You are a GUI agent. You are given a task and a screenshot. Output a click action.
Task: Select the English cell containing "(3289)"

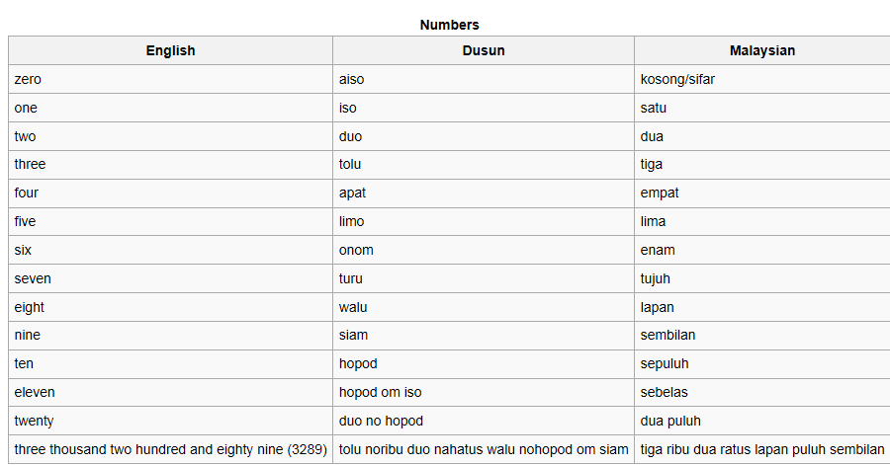point(170,449)
